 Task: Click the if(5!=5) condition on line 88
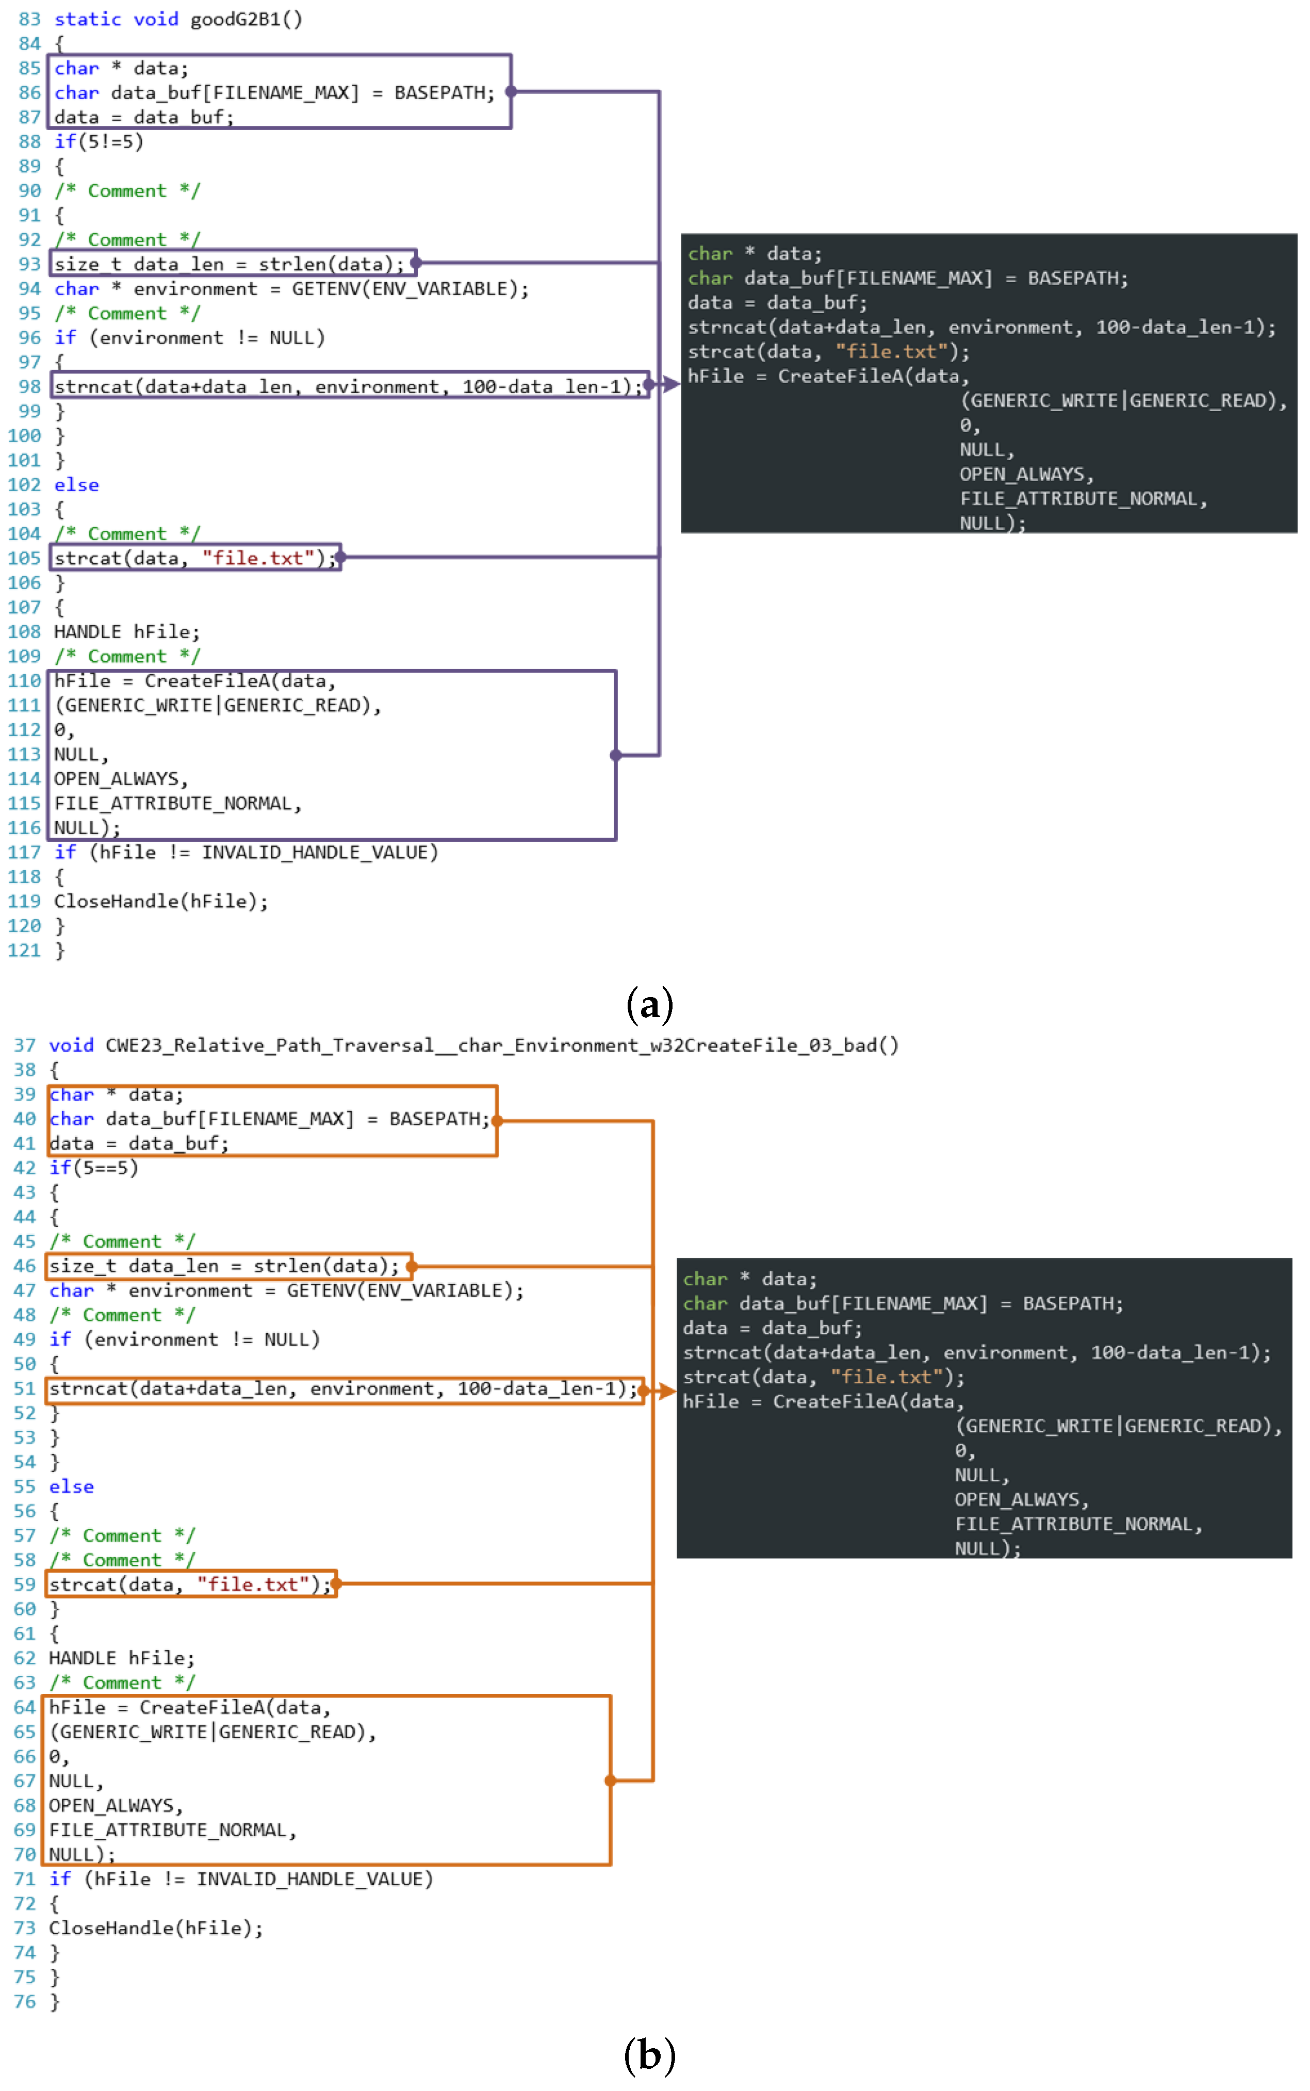click(x=98, y=141)
